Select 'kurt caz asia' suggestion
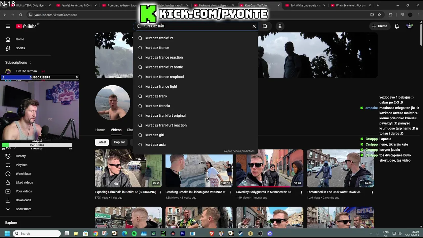Viewport: 423px width, 238px height. pyautogui.click(x=195, y=145)
